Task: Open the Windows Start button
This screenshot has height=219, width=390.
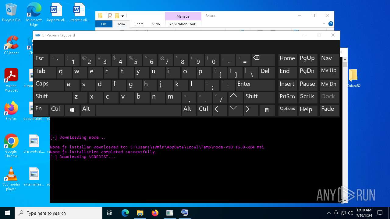Action: (x=7, y=213)
